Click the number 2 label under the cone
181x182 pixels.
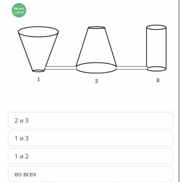point(96,81)
